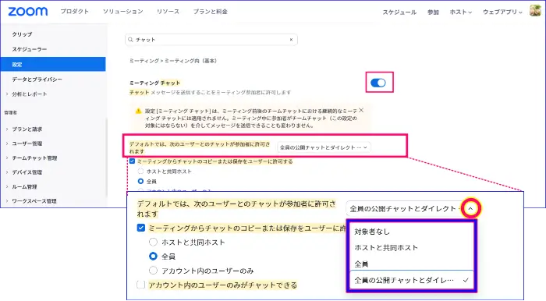The image size is (546, 301).
Task: Open the ウェブアプリ dropdown menu
Action: [502, 12]
